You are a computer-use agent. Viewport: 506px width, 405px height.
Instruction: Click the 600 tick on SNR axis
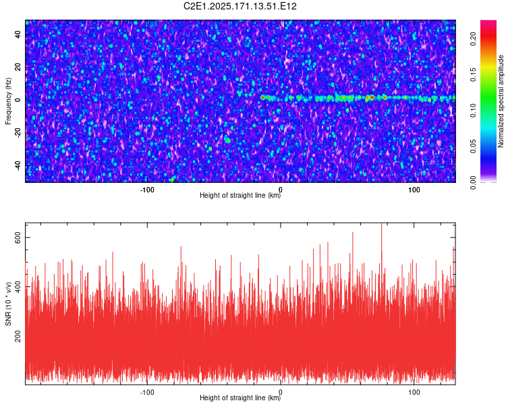click(x=18, y=238)
